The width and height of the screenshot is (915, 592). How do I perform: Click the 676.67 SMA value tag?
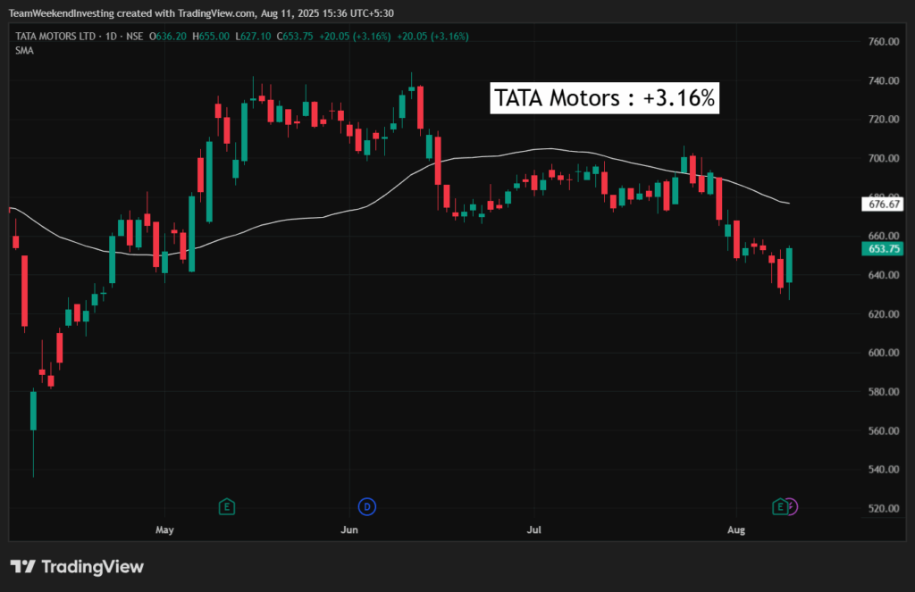click(882, 204)
